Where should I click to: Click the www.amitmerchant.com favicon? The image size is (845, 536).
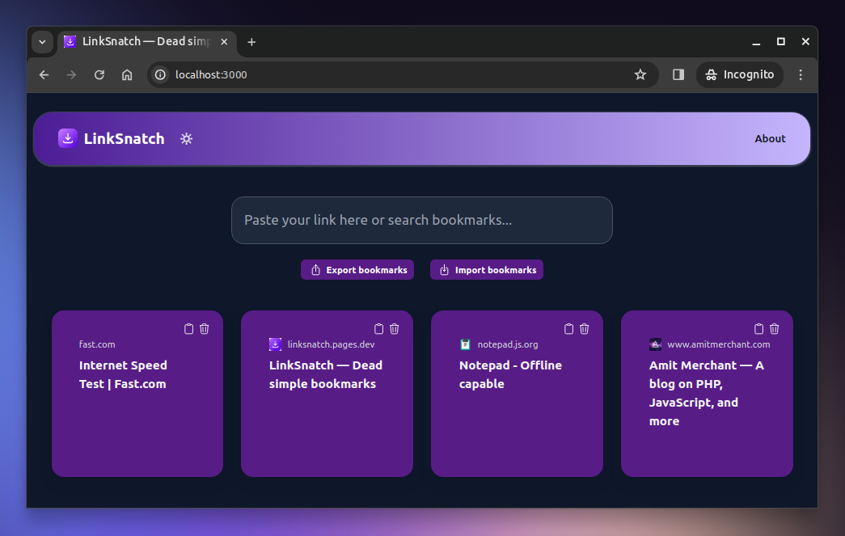tap(655, 344)
